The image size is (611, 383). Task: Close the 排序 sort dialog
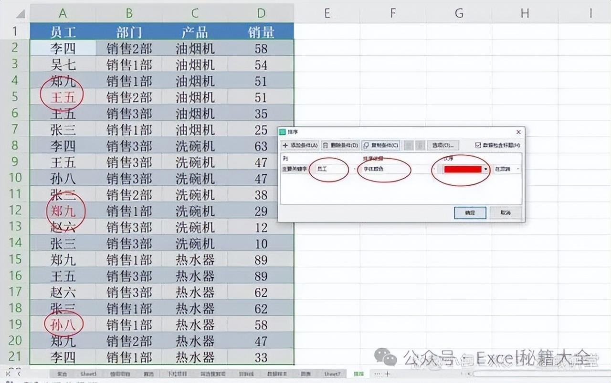[518, 132]
